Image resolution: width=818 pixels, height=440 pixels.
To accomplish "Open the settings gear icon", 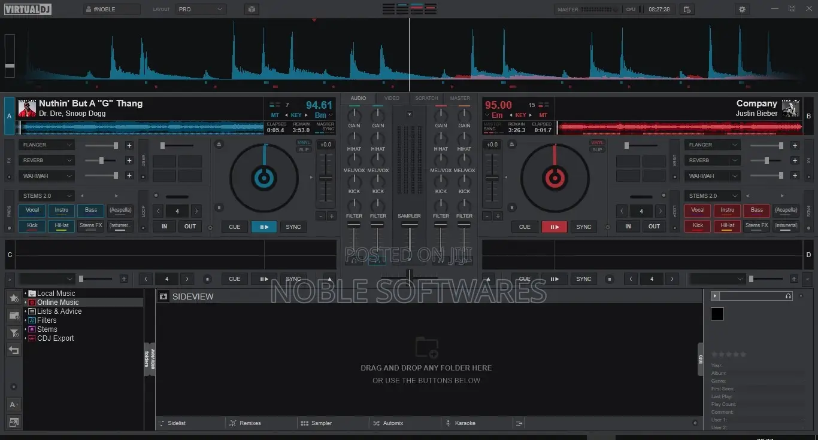I will coord(743,9).
